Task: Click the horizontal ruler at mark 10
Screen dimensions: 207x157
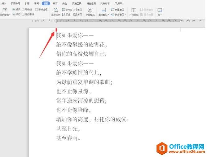Action: tap(87, 20)
